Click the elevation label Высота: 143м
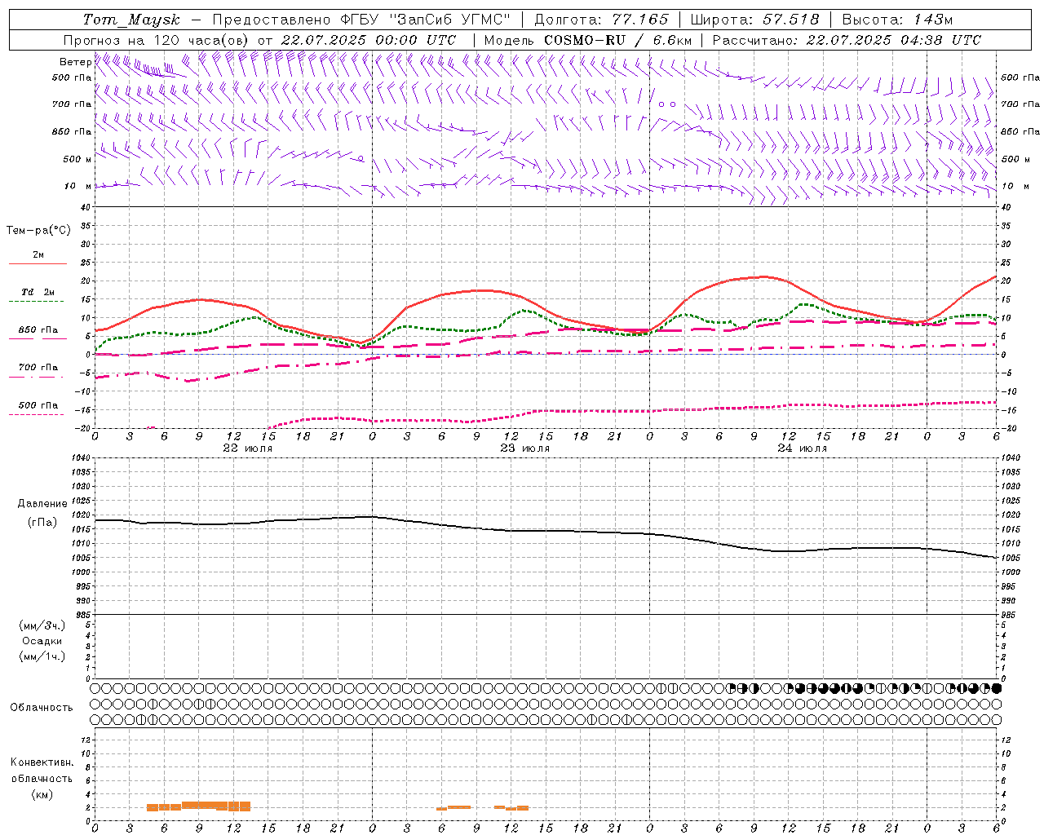This screenshot has width=1044, height=835. click(x=897, y=20)
